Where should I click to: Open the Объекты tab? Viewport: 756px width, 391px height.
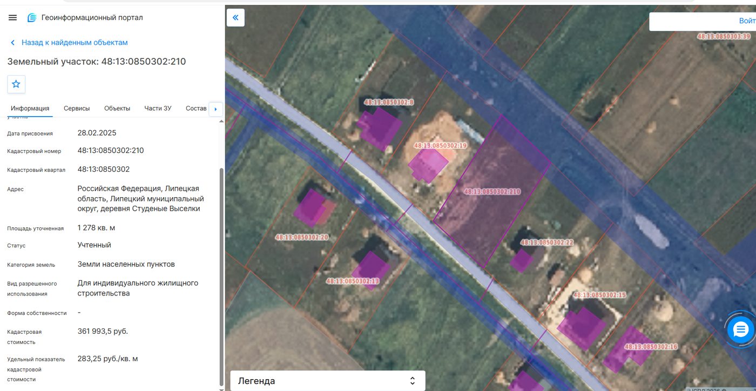117,109
